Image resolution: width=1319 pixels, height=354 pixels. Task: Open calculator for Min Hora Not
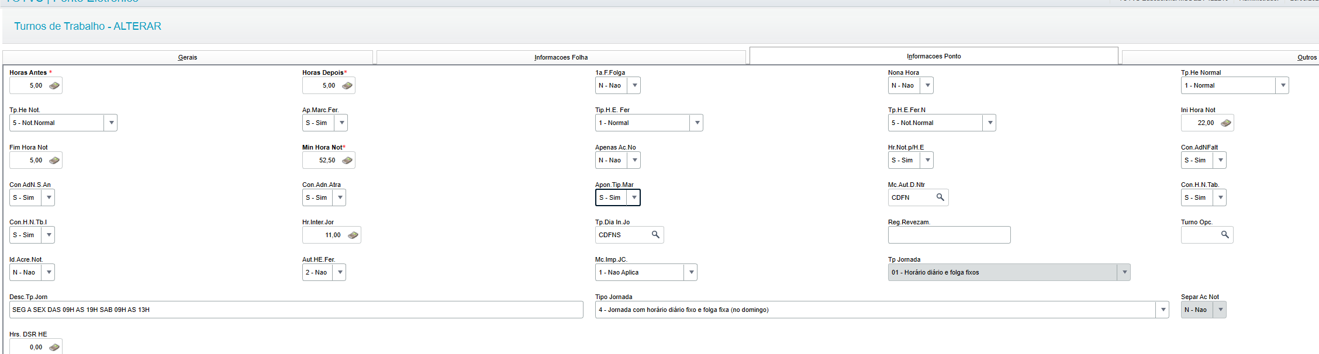point(347,161)
